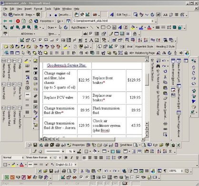Open the Normal style dropdown

13,157
